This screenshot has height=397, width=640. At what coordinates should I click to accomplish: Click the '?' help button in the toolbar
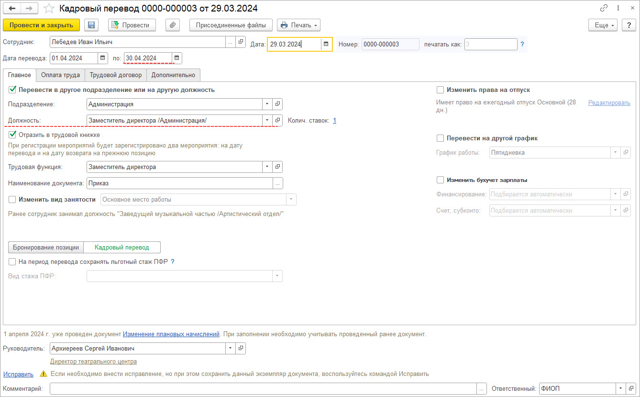[629, 25]
